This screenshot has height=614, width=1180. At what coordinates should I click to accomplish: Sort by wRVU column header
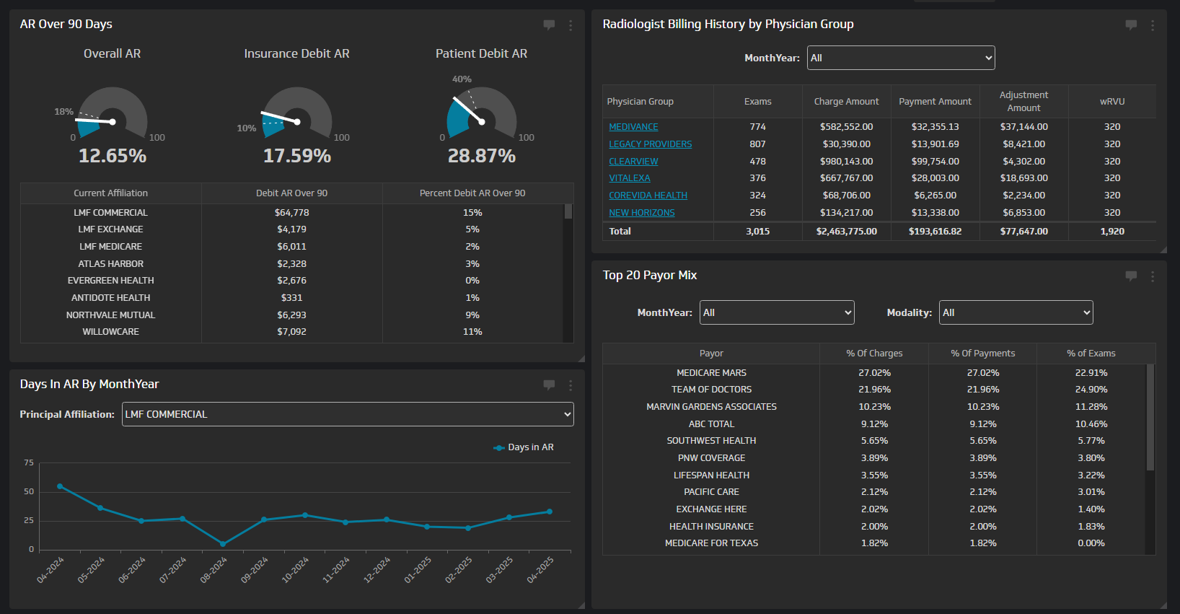pyautogui.click(x=1112, y=102)
